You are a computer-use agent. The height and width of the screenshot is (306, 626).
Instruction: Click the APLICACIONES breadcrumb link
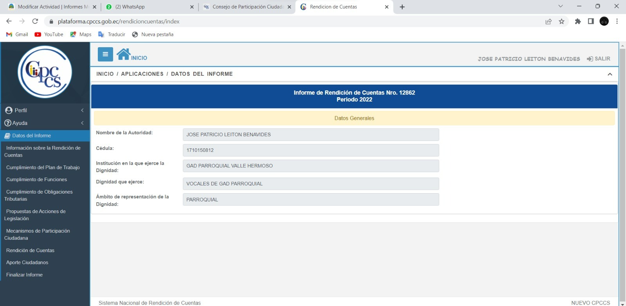(142, 74)
